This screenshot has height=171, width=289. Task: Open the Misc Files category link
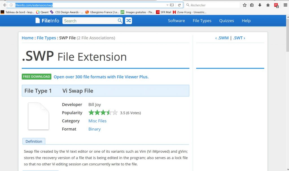97,121
